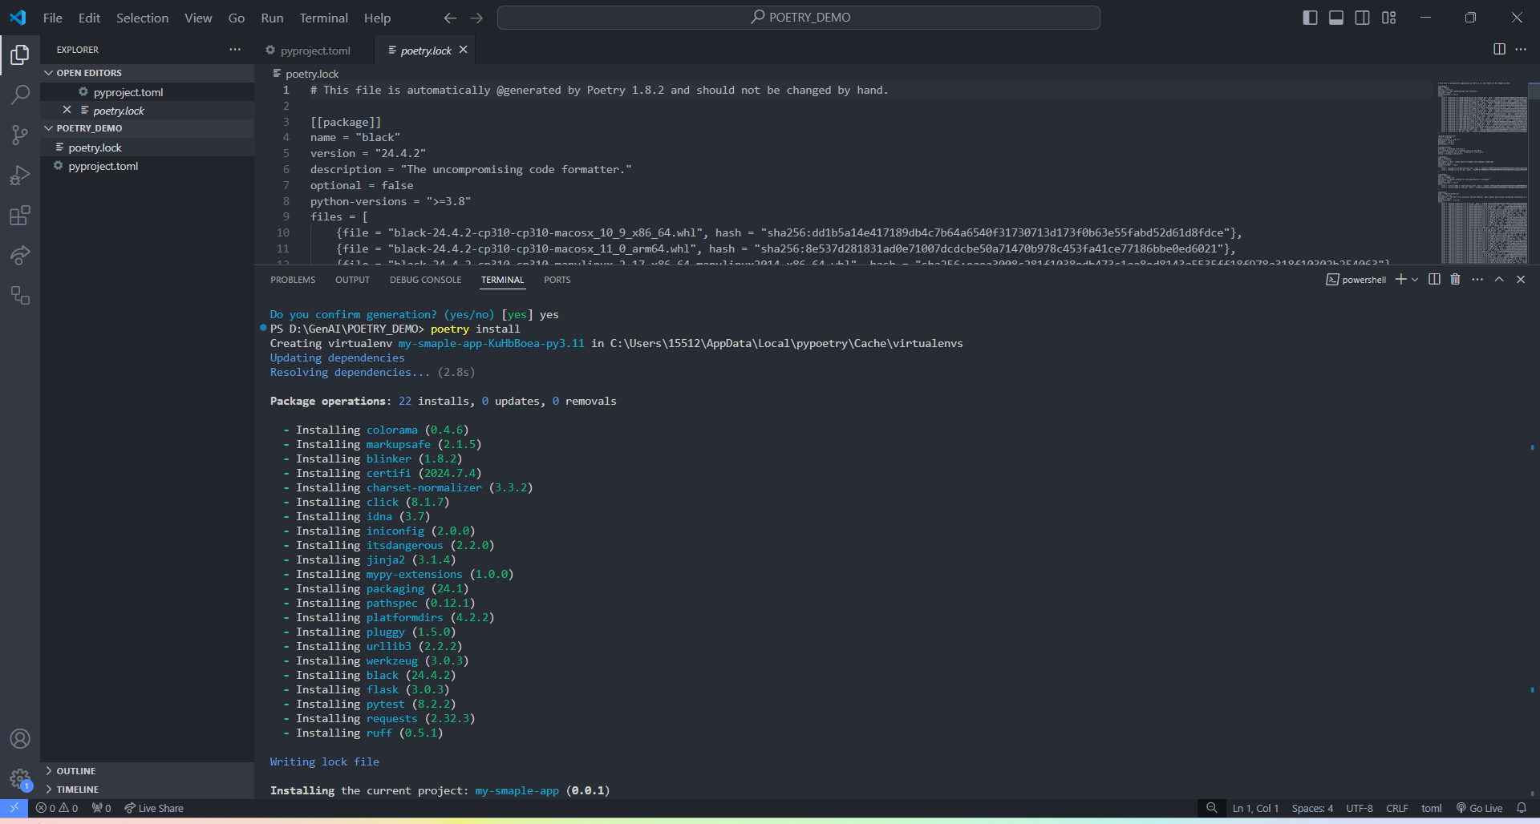Change indentation via Spaces: 4
This screenshot has height=824, width=1540.
coord(1312,808)
